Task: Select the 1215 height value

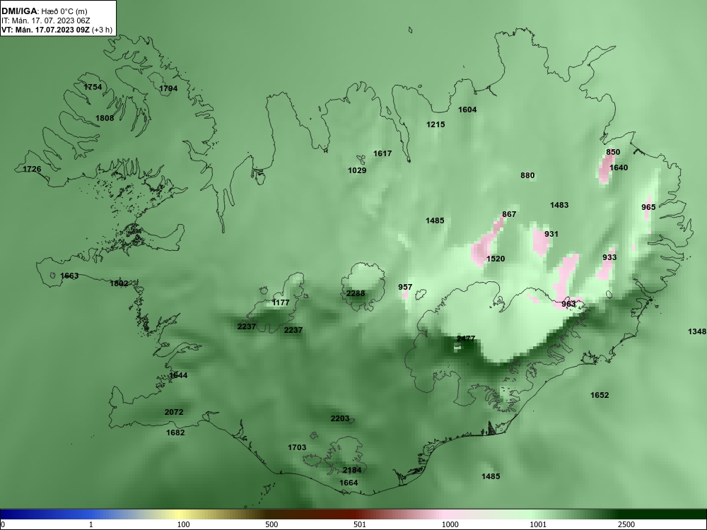Action: (436, 124)
